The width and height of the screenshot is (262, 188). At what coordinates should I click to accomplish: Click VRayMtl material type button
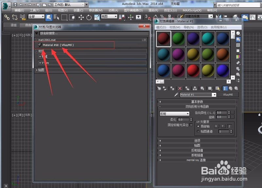point(228,94)
